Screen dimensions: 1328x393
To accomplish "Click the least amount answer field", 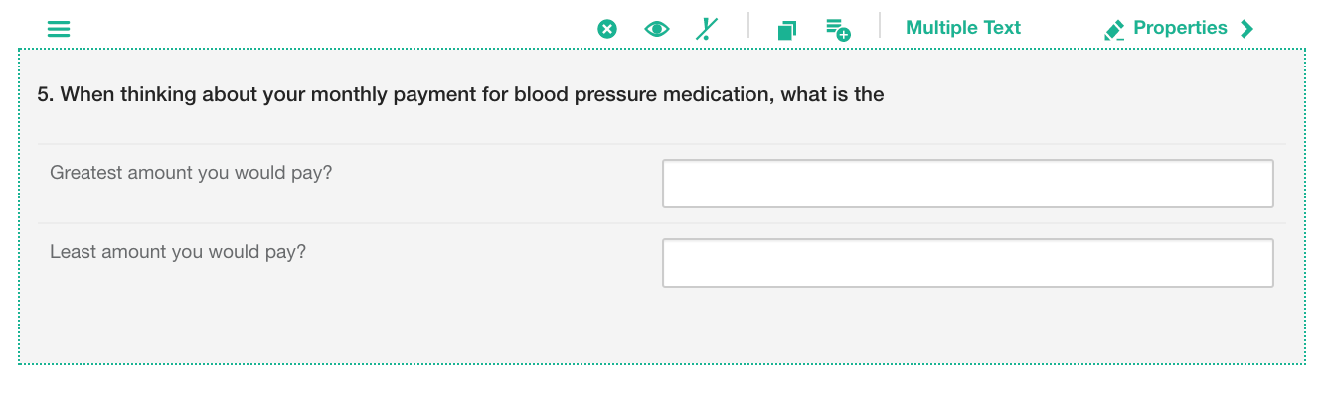I will coord(968,263).
